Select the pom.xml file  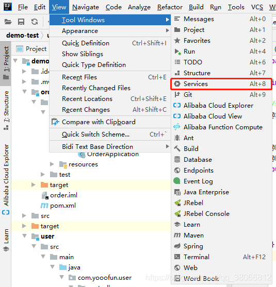[x=58, y=206]
